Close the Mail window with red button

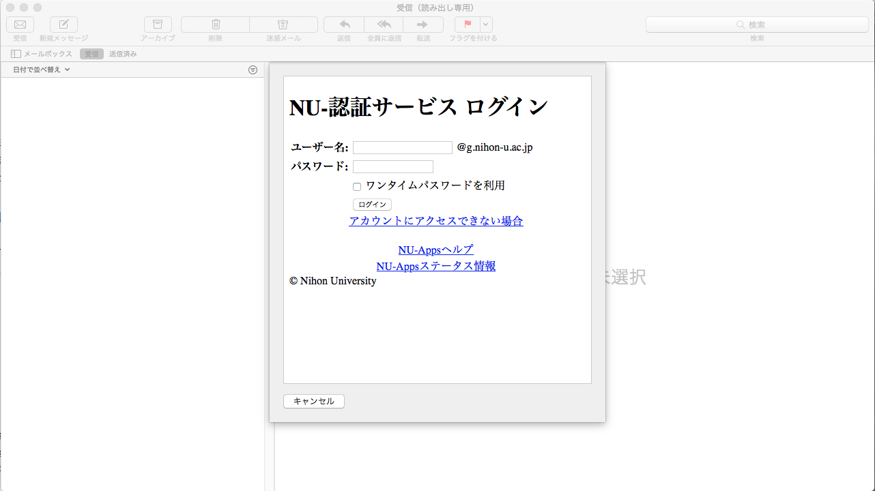(10, 8)
